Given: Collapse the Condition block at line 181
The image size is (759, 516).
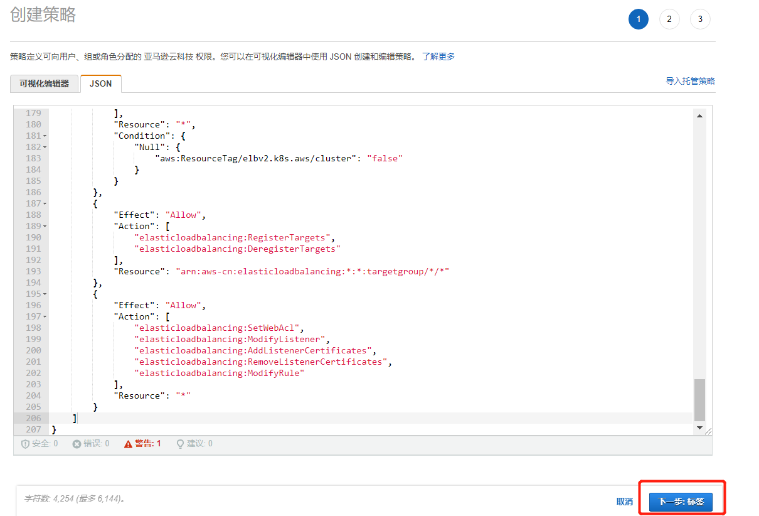Looking at the screenshot, I should click(45, 136).
